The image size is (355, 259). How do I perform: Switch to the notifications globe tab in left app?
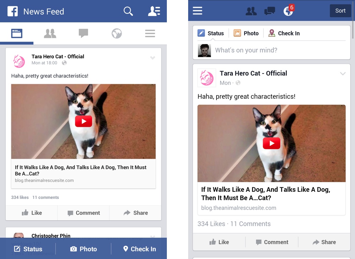[116, 33]
